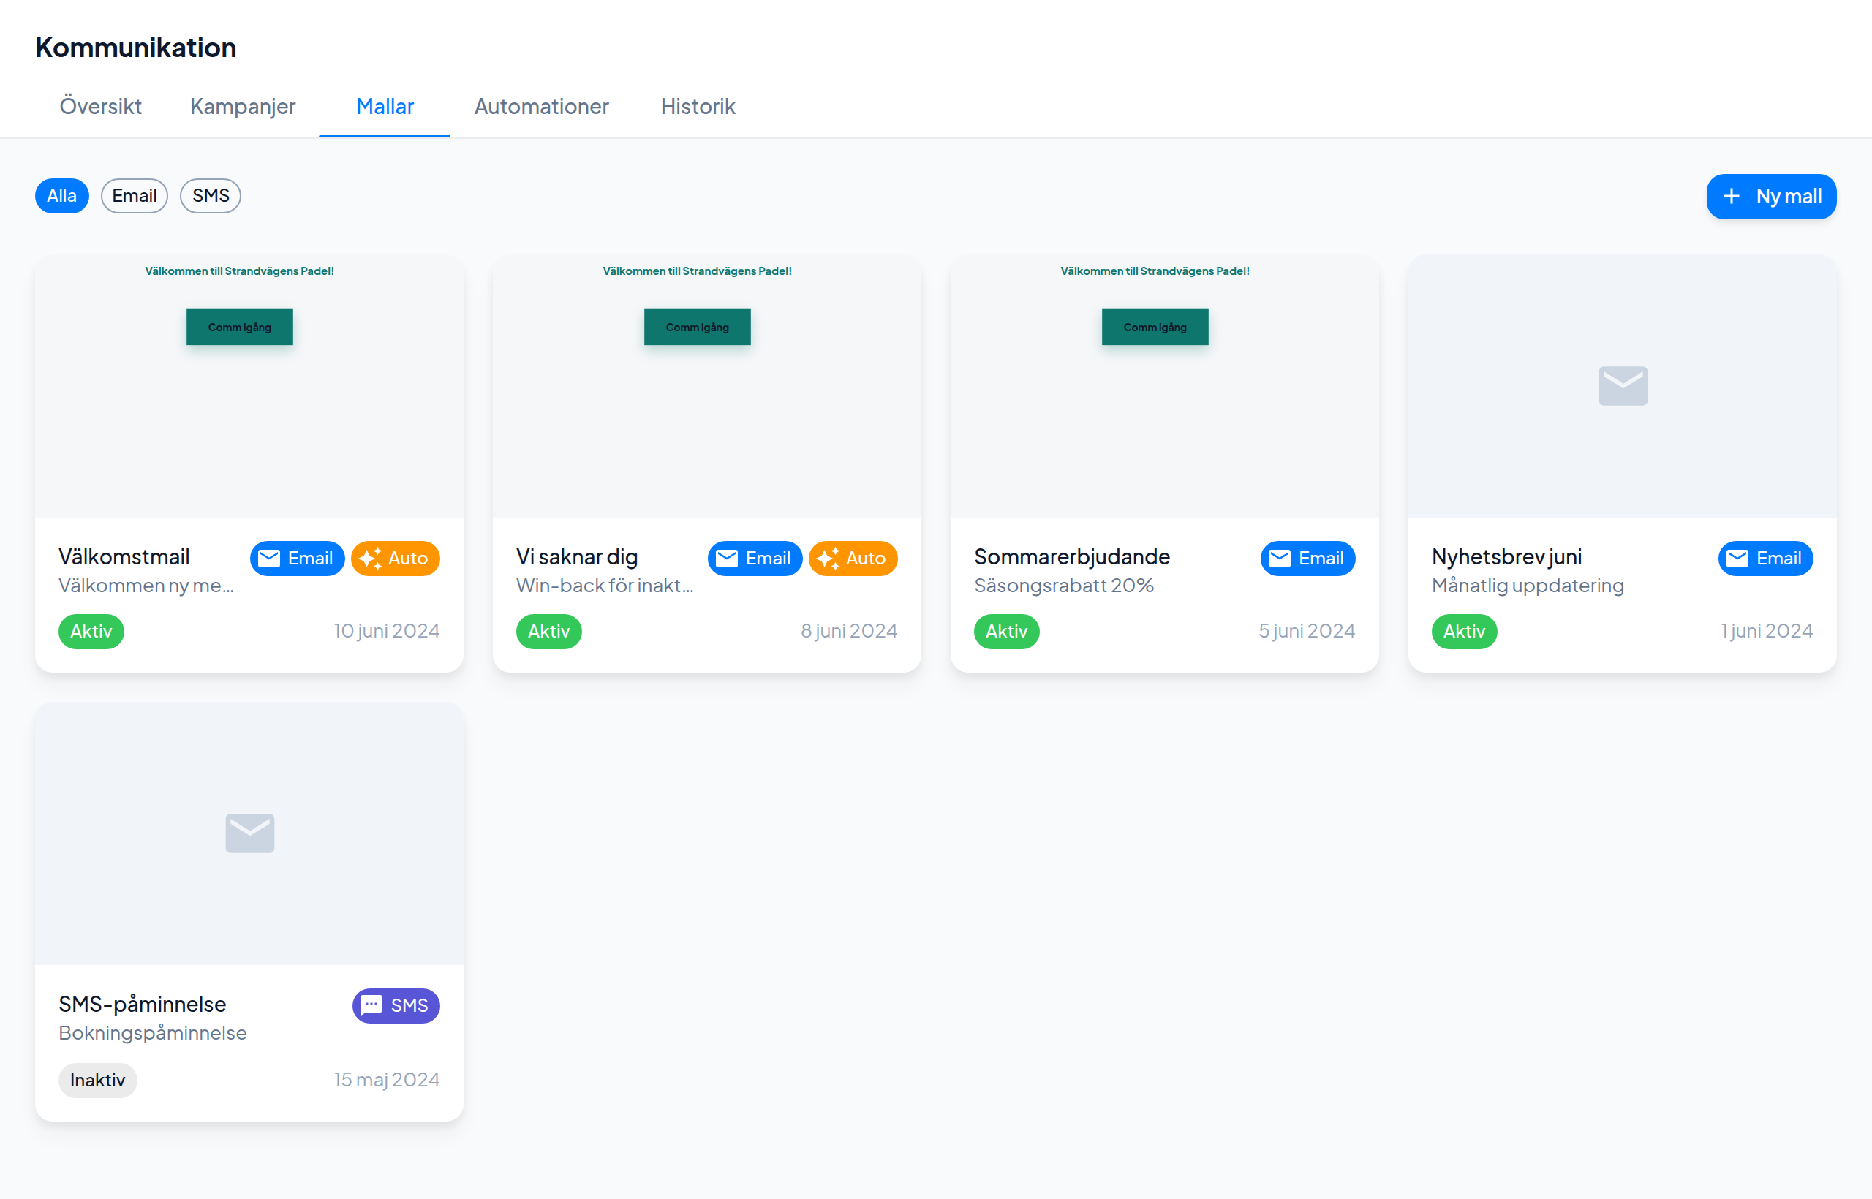Screen dimensions: 1872x1199
Task: Click envelope placeholder icon on SMS-påminnelse
Action: click(250, 833)
